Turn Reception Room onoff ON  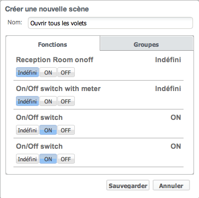pos(48,72)
